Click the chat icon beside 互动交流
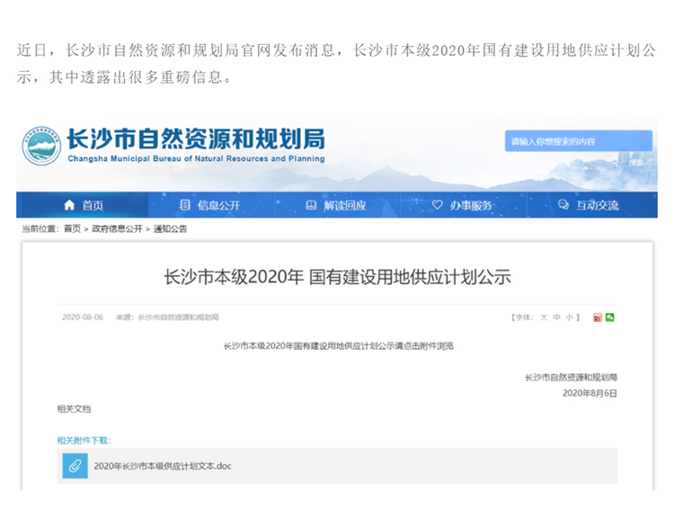 [563, 205]
